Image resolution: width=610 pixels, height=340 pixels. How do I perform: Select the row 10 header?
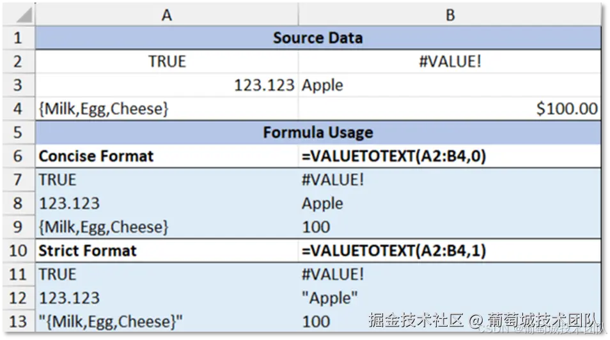(x=18, y=251)
